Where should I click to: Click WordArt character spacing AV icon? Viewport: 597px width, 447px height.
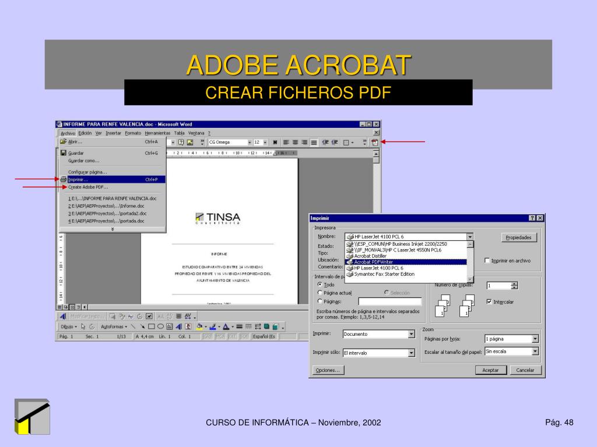[188, 316]
